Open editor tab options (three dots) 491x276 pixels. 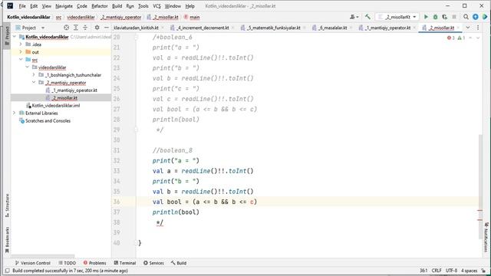tap(478, 28)
